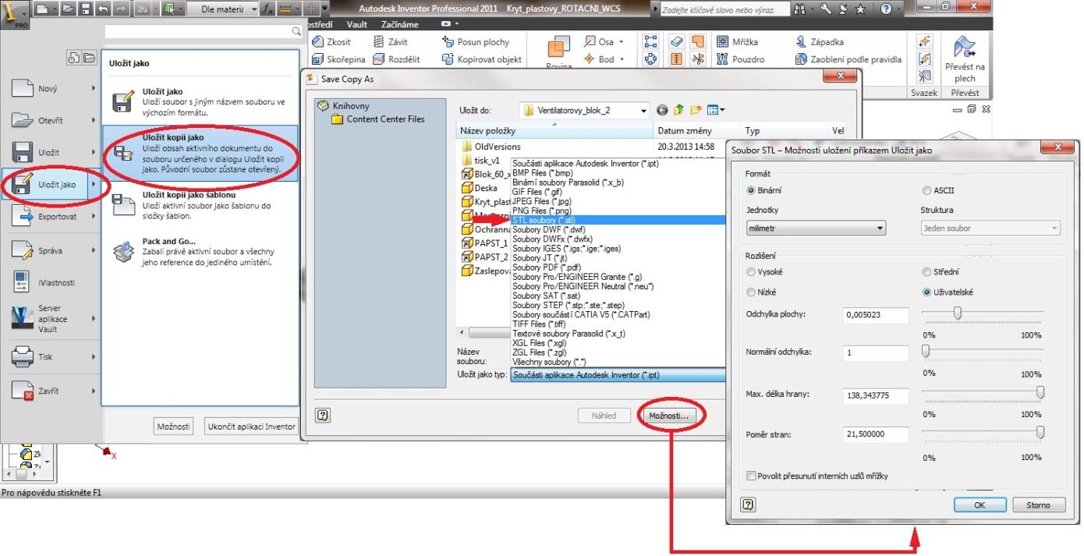Click the Možnosti... button in Save Copy As
Screen dimensions: 1084x556
669,416
